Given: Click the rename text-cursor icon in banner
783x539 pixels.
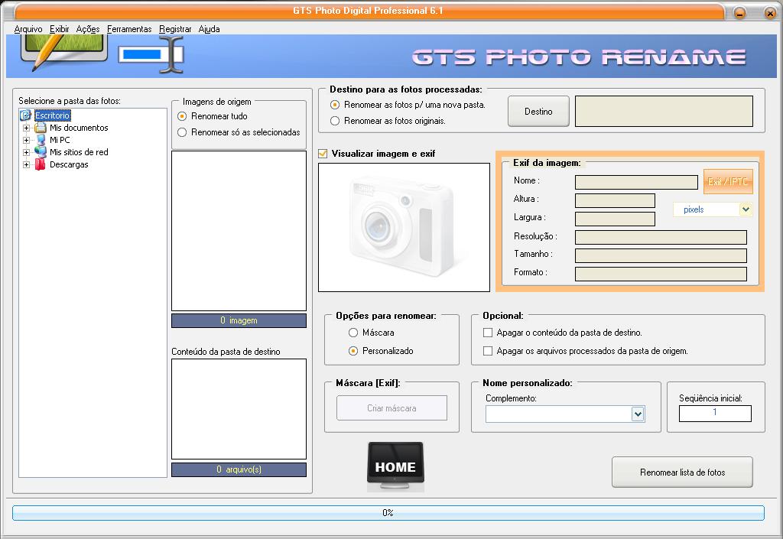Looking at the screenshot, I should (x=151, y=55).
